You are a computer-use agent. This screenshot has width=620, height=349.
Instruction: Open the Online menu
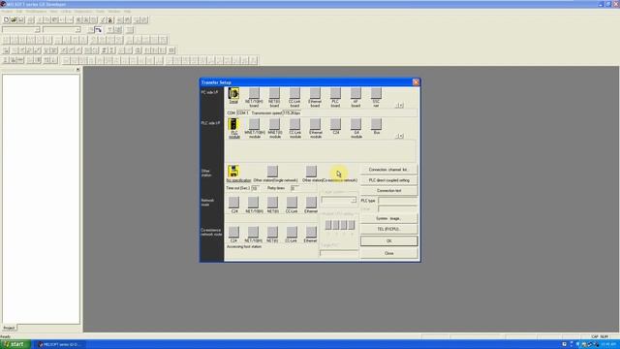point(66,12)
